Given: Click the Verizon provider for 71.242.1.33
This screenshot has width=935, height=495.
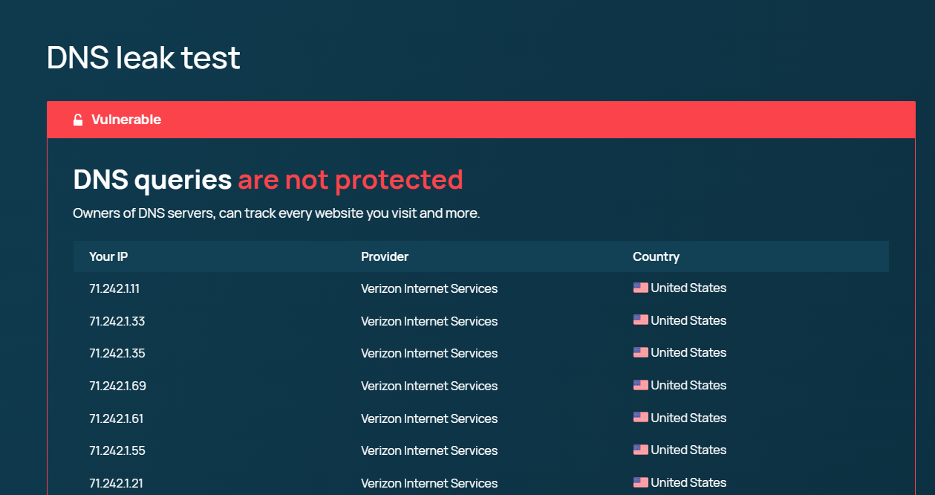Looking at the screenshot, I should 429,321.
